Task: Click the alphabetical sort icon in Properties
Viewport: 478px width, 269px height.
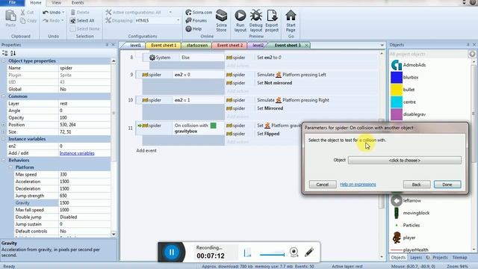Action: click(13, 53)
